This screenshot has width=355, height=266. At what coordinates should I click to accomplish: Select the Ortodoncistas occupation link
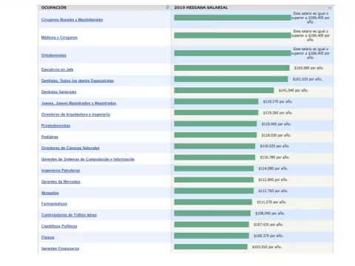pos(54,55)
